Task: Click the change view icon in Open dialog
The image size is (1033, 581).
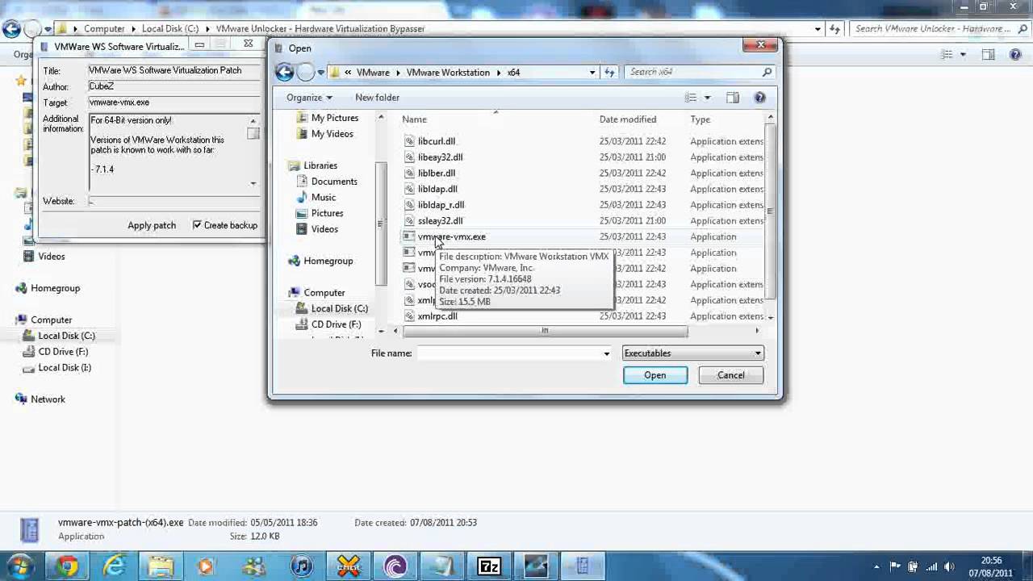Action: [691, 98]
